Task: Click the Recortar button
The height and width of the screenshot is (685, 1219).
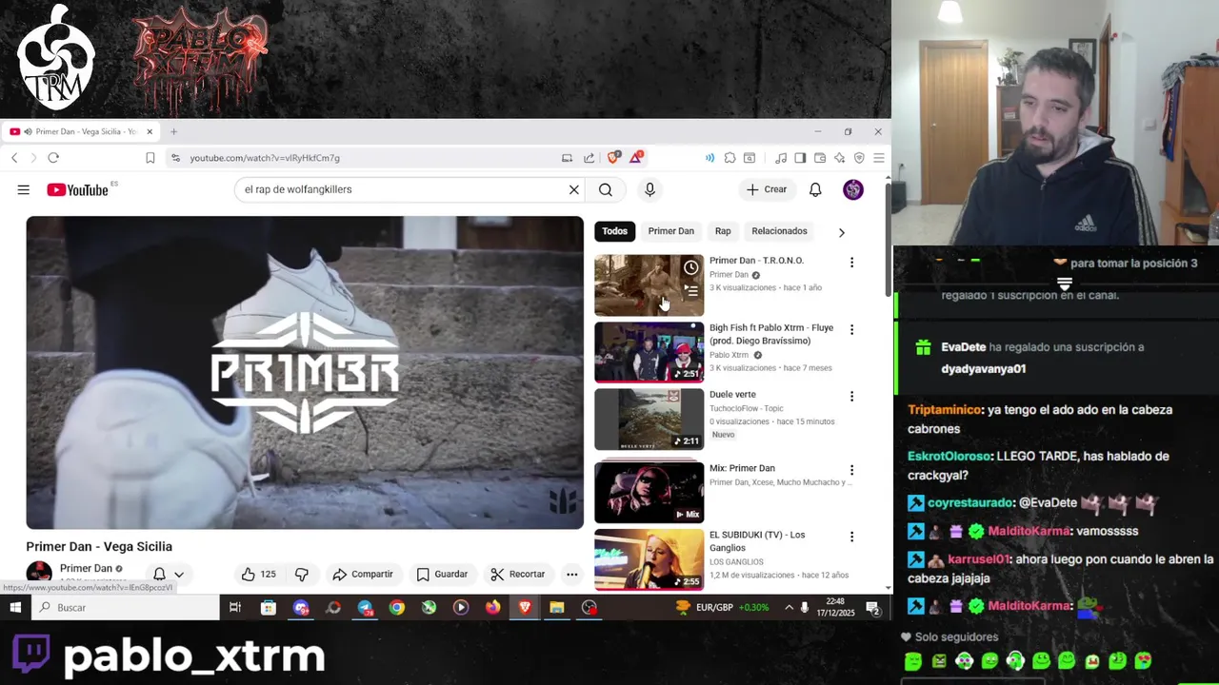Action: (x=518, y=574)
